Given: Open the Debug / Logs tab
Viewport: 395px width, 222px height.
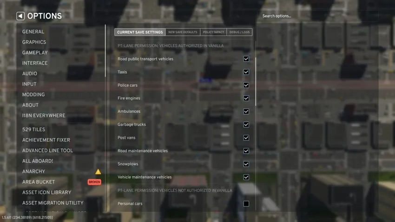Looking at the screenshot, I should click(x=239, y=32).
